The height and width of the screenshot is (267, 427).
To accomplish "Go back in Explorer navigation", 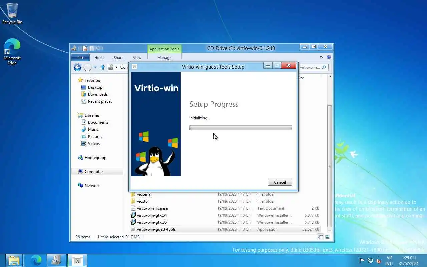I will point(77,67).
